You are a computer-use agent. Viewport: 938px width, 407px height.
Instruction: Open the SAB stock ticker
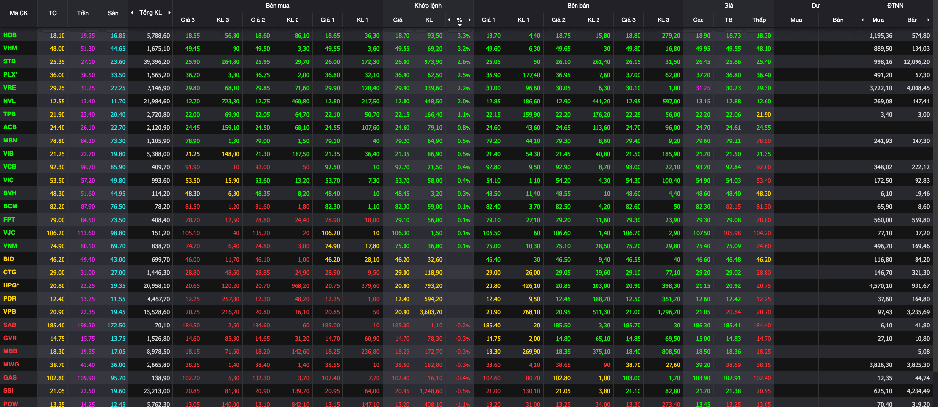9,325
